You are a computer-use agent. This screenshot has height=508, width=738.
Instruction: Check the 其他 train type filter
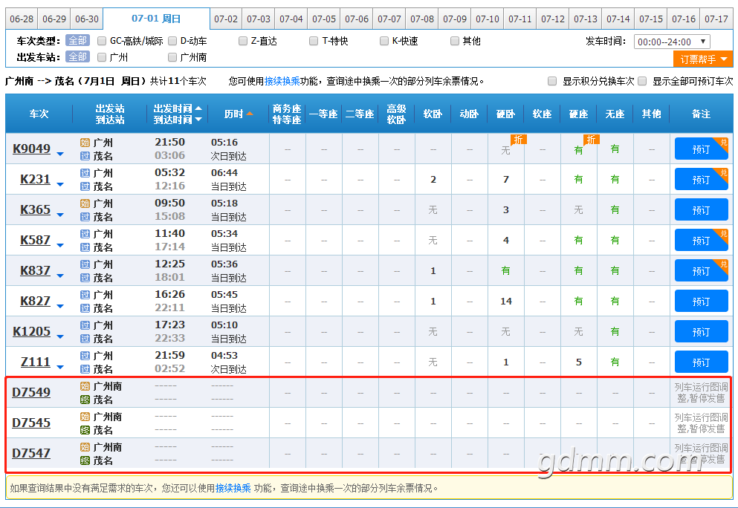(x=455, y=42)
